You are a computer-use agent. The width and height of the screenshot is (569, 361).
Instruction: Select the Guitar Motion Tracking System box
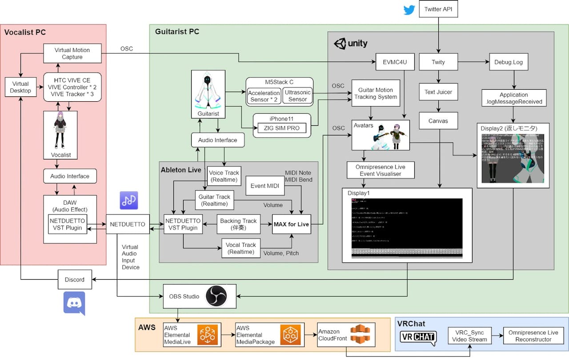pyautogui.click(x=376, y=93)
